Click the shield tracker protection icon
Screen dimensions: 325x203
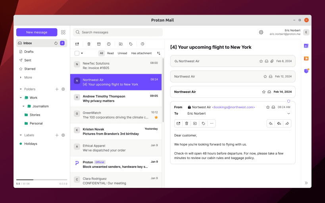click(x=288, y=101)
